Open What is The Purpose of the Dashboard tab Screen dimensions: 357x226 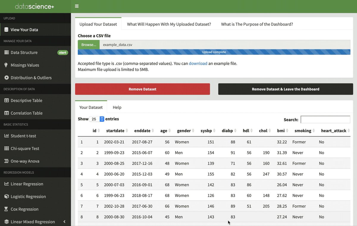pos(257,24)
